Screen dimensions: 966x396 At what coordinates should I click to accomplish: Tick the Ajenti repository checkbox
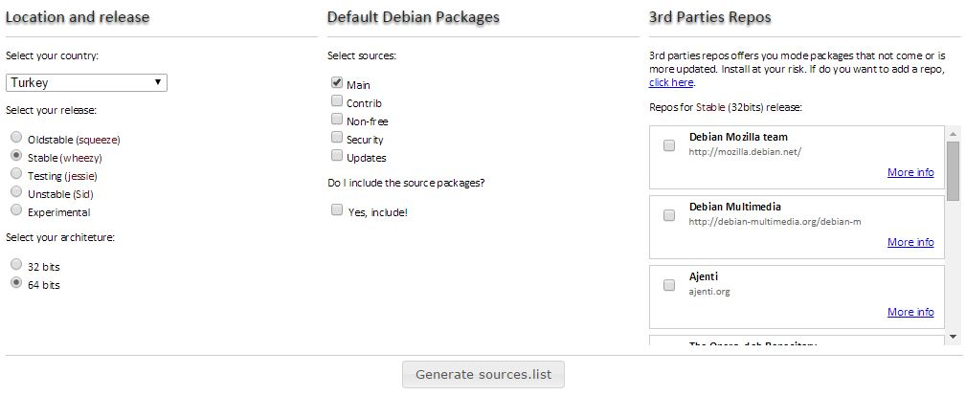point(669,285)
